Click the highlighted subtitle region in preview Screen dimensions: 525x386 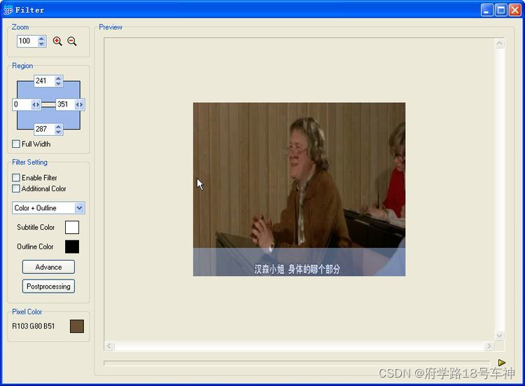[299, 262]
